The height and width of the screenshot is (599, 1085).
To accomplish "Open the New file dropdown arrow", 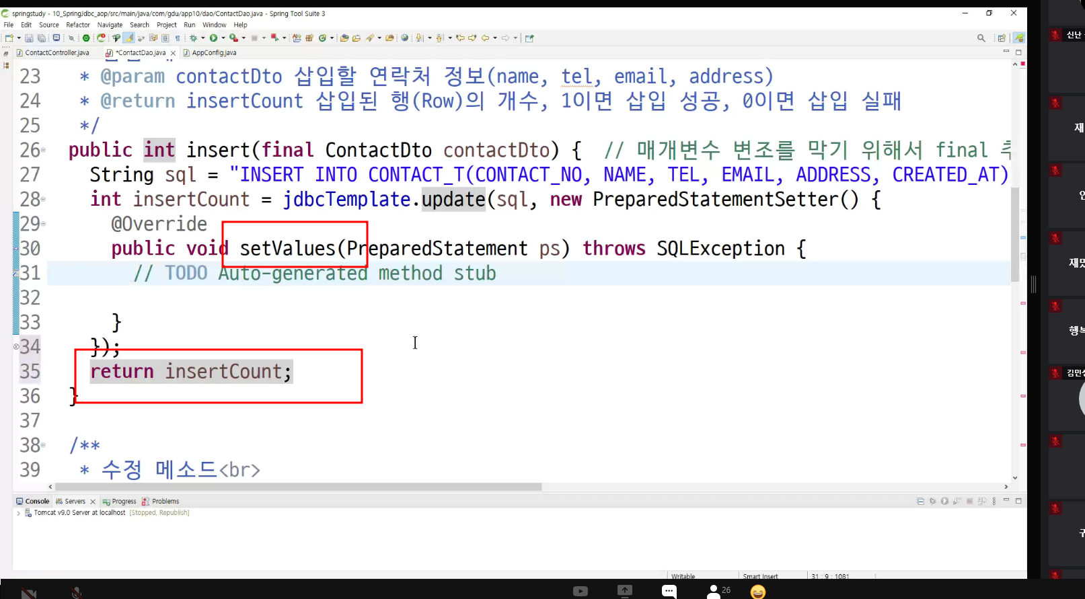I will click(19, 38).
